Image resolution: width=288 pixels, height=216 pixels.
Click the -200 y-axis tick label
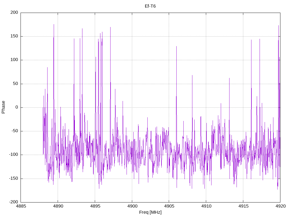[x=13, y=202]
